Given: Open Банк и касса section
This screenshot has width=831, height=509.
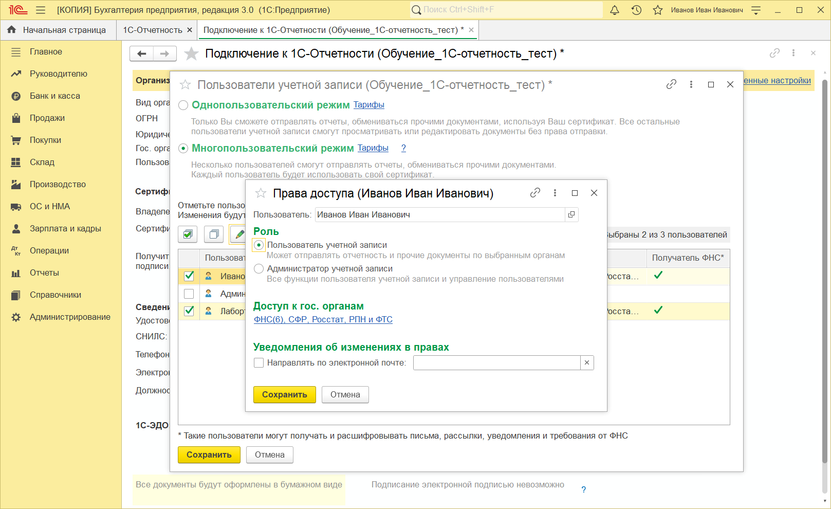Looking at the screenshot, I should tap(55, 96).
